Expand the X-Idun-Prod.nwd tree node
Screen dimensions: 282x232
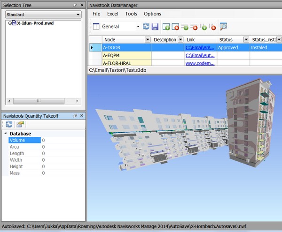[x=10, y=23]
